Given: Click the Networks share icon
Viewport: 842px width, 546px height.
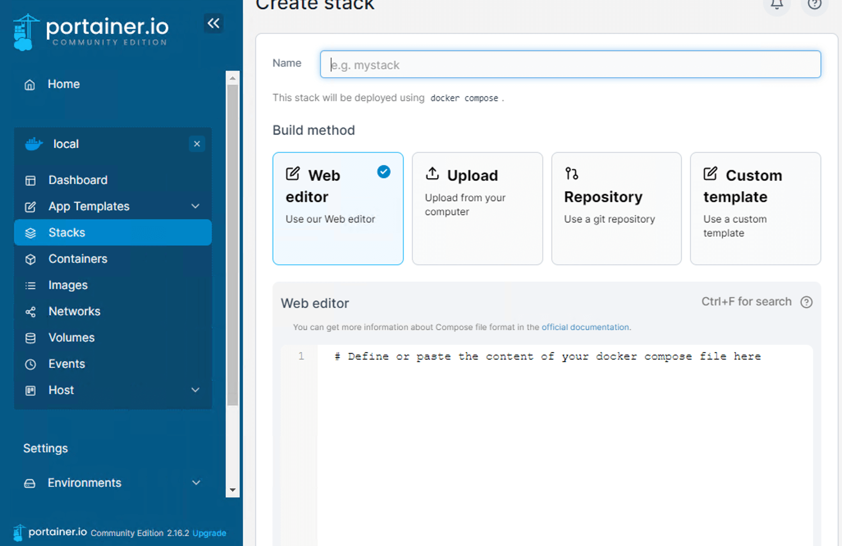Looking at the screenshot, I should click(30, 312).
